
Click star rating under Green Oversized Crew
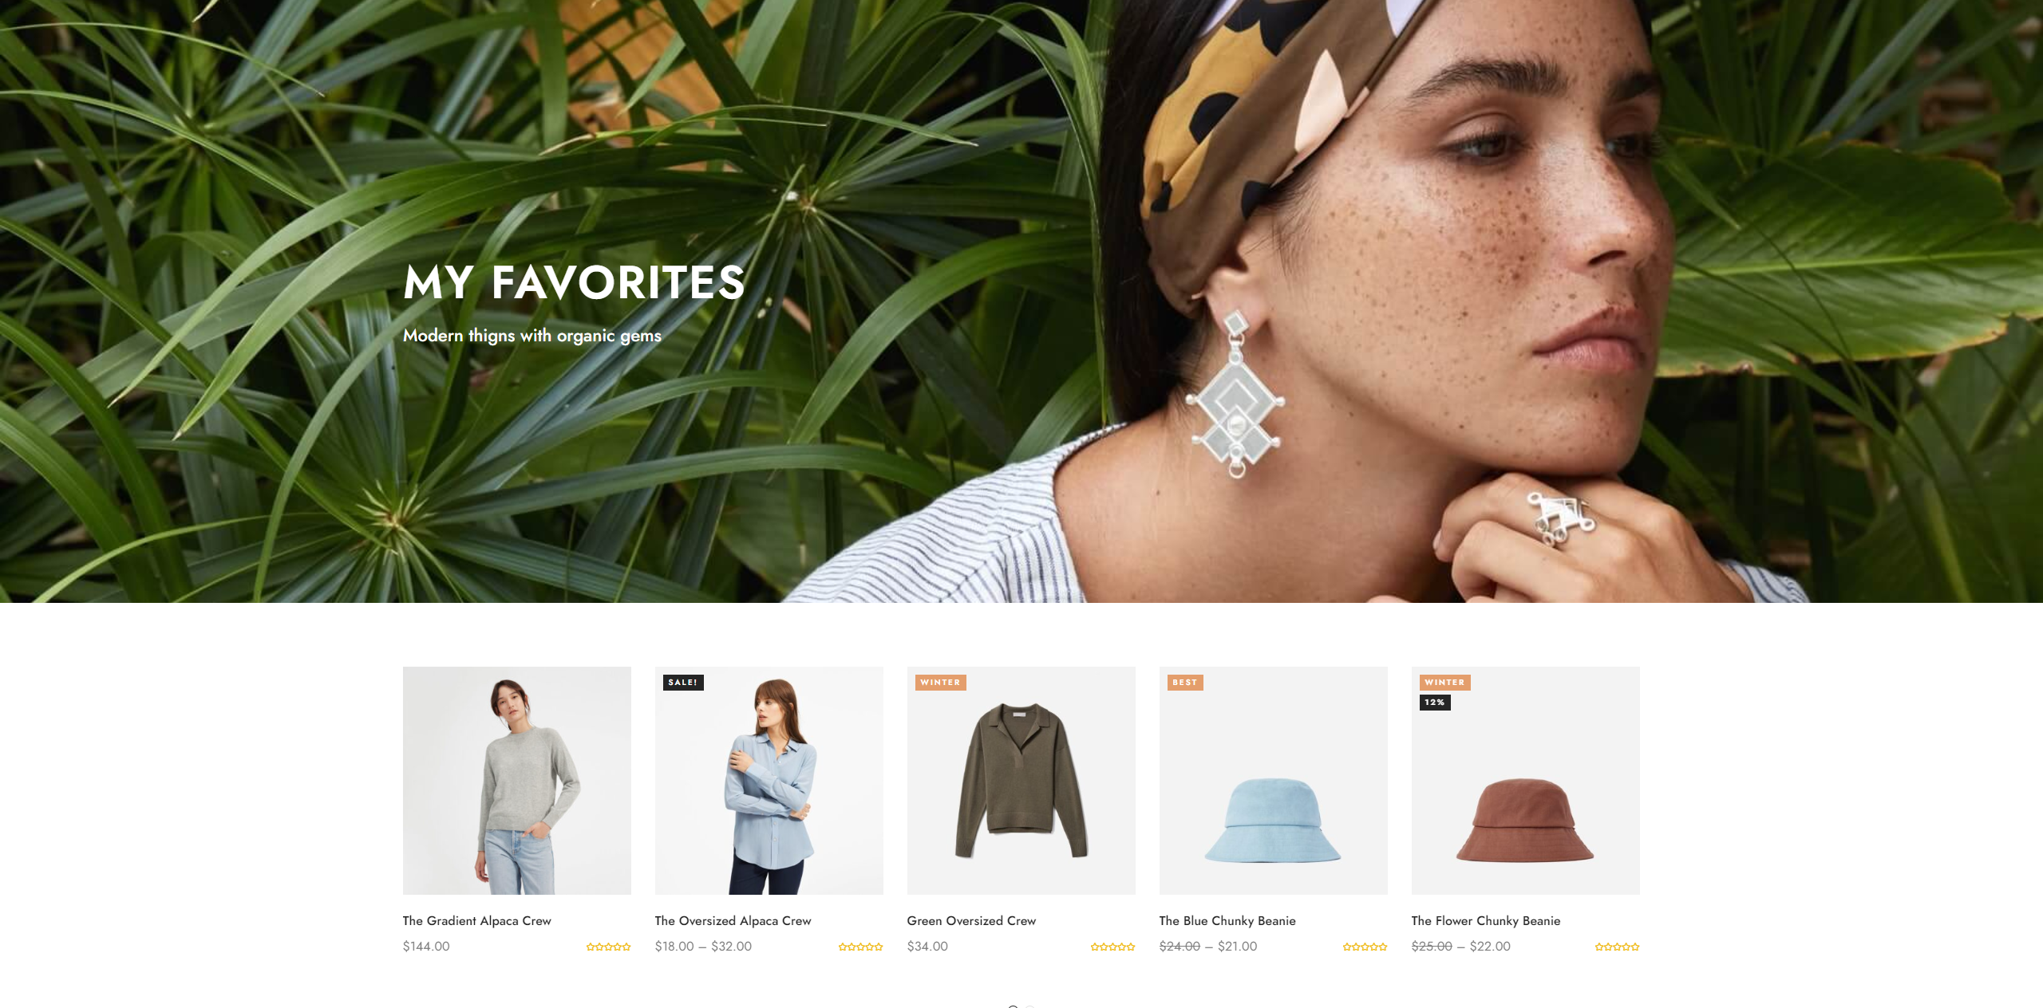pos(1112,947)
